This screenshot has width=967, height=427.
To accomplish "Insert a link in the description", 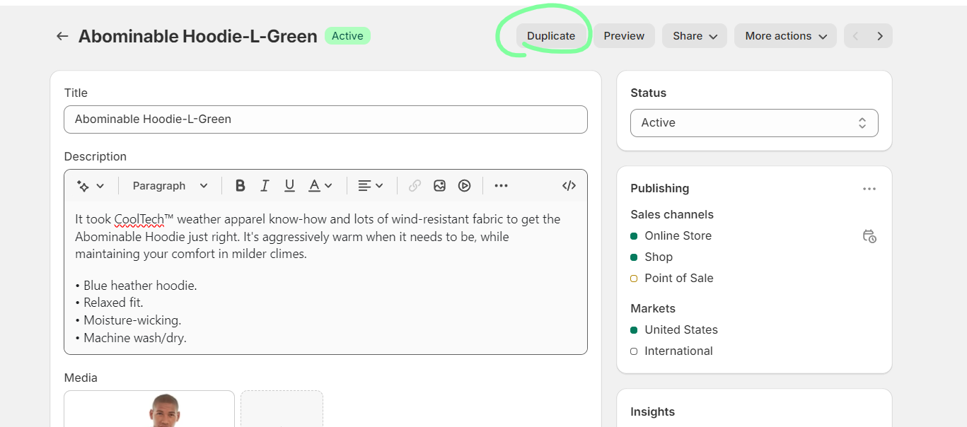I will [x=415, y=186].
